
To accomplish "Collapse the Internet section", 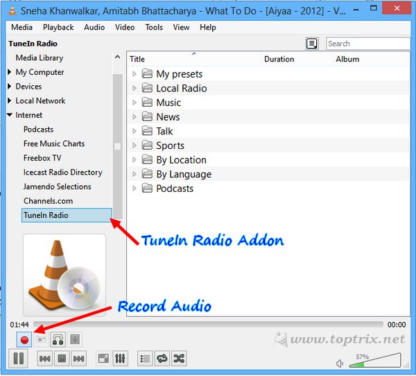I will coord(10,115).
